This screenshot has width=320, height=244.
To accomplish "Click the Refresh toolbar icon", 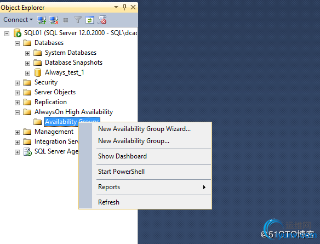I will (90, 20).
